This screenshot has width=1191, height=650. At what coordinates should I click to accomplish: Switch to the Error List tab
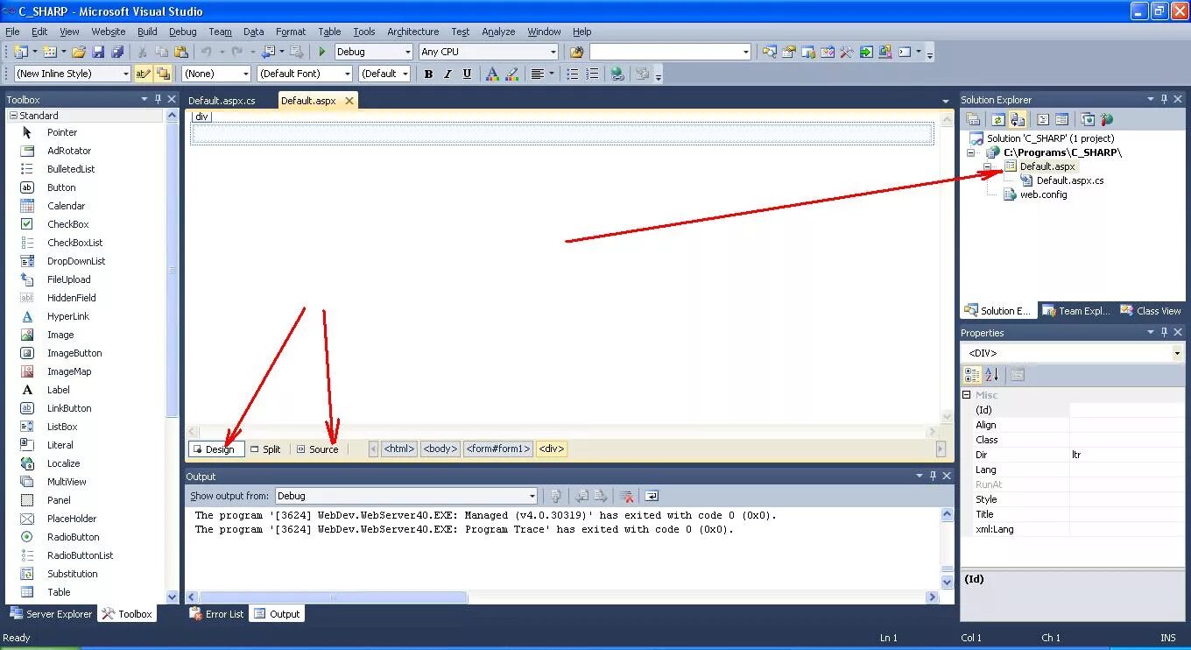click(x=217, y=614)
